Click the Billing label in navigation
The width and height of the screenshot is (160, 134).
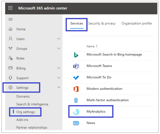21,68
